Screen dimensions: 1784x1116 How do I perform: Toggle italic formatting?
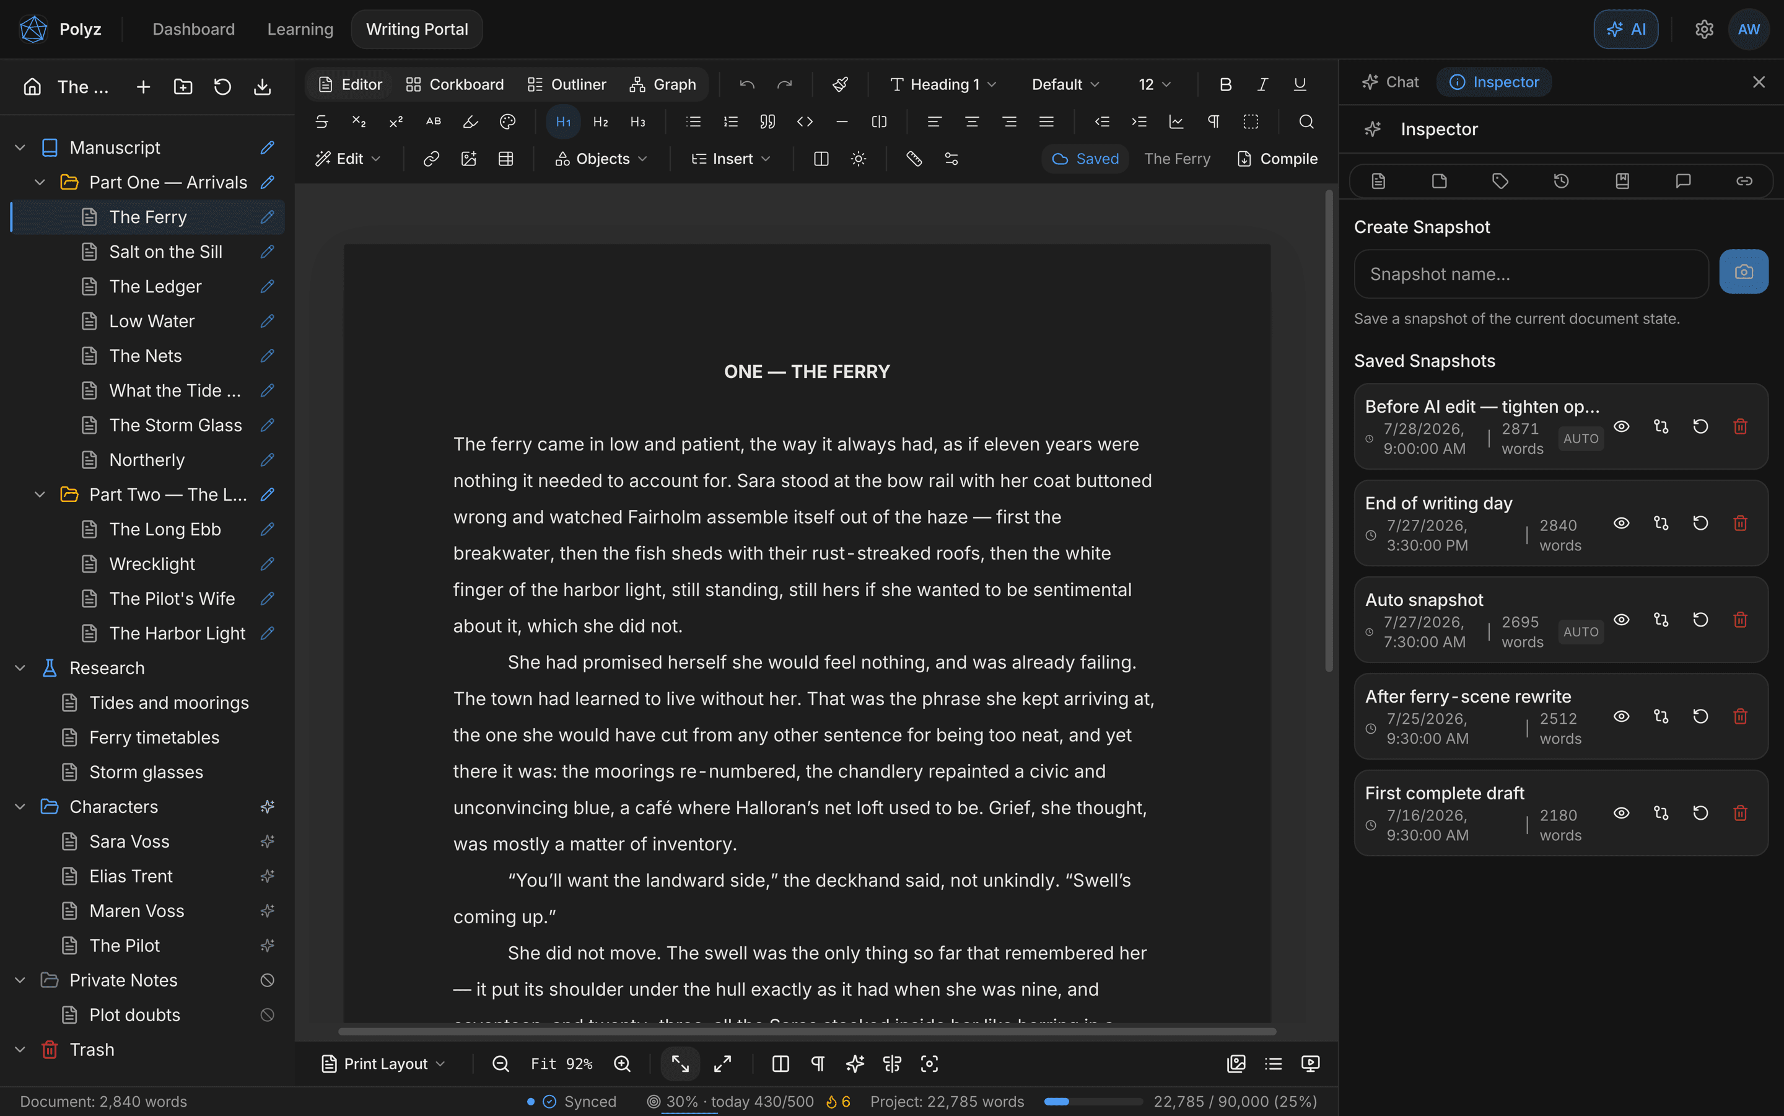point(1262,84)
